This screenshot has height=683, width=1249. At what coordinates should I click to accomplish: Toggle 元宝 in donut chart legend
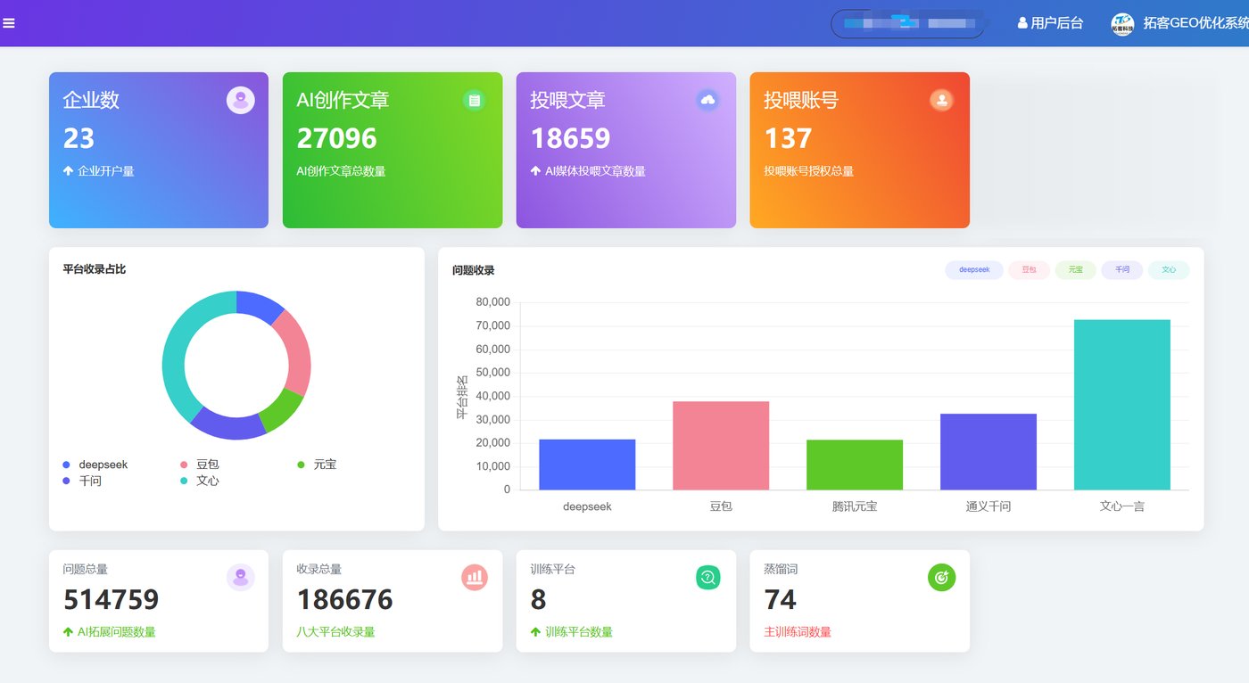[317, 465]
